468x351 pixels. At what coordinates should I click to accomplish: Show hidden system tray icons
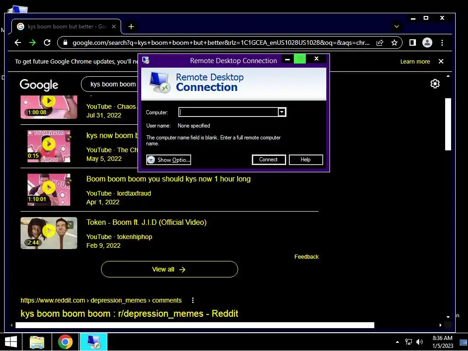pos(397,342)
